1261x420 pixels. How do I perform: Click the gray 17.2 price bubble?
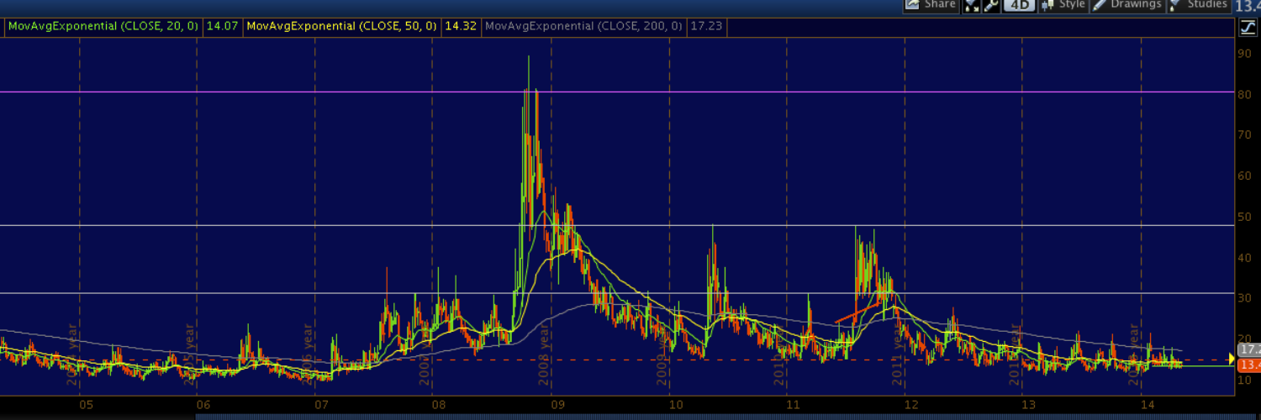(x=1248, y=349)
